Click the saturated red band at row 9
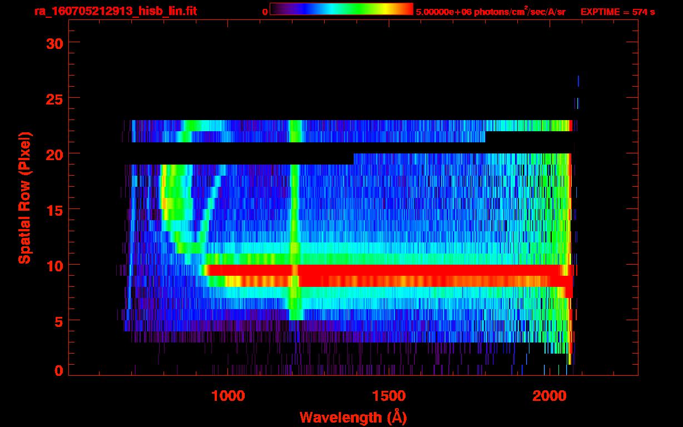 pos(389,270)
